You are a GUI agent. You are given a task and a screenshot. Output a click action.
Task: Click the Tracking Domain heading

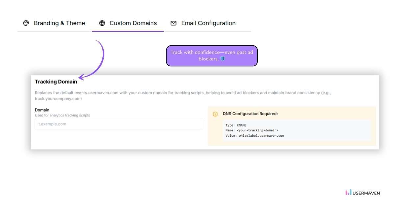click(x=56, y=81)
